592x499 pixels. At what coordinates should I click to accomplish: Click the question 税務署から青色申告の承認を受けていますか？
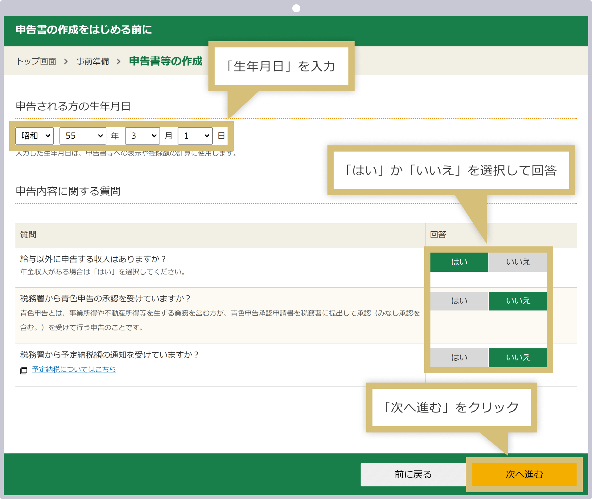pos(106,298)
